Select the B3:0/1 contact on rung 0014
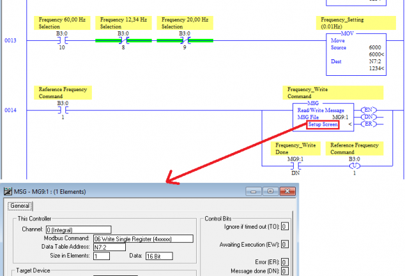 (63, 110)
